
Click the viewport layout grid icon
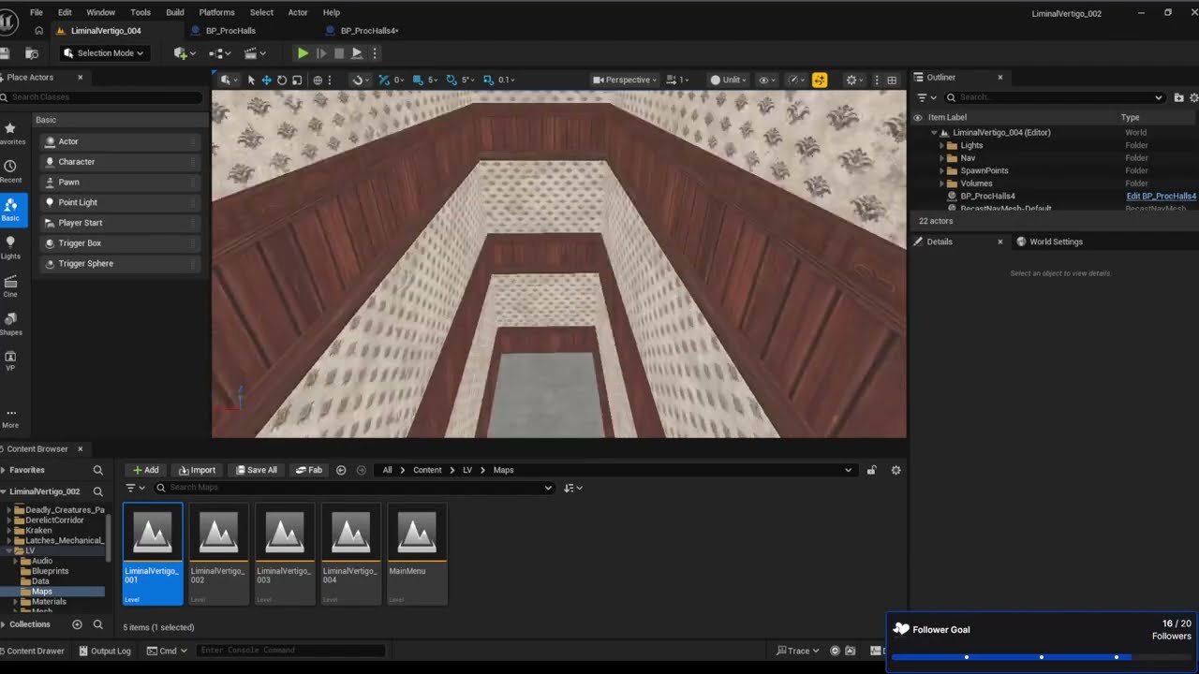pos(892,80)
